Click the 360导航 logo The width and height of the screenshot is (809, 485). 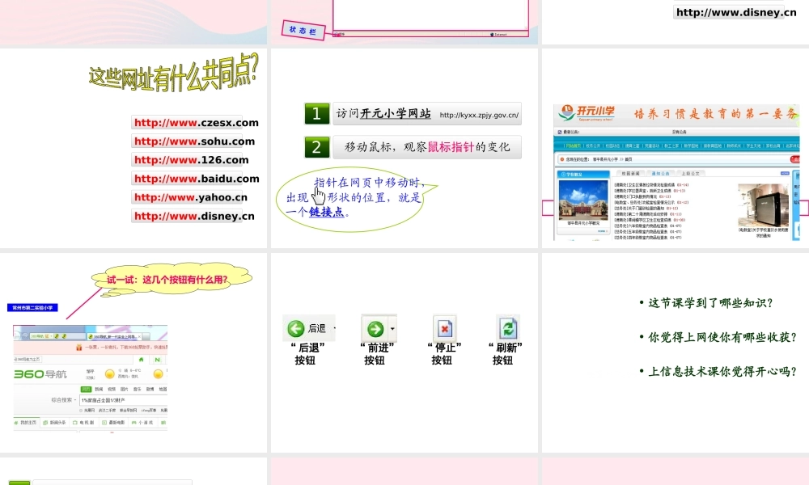(40, 374)
